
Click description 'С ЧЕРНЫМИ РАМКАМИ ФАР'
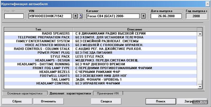tap(98, 72)
